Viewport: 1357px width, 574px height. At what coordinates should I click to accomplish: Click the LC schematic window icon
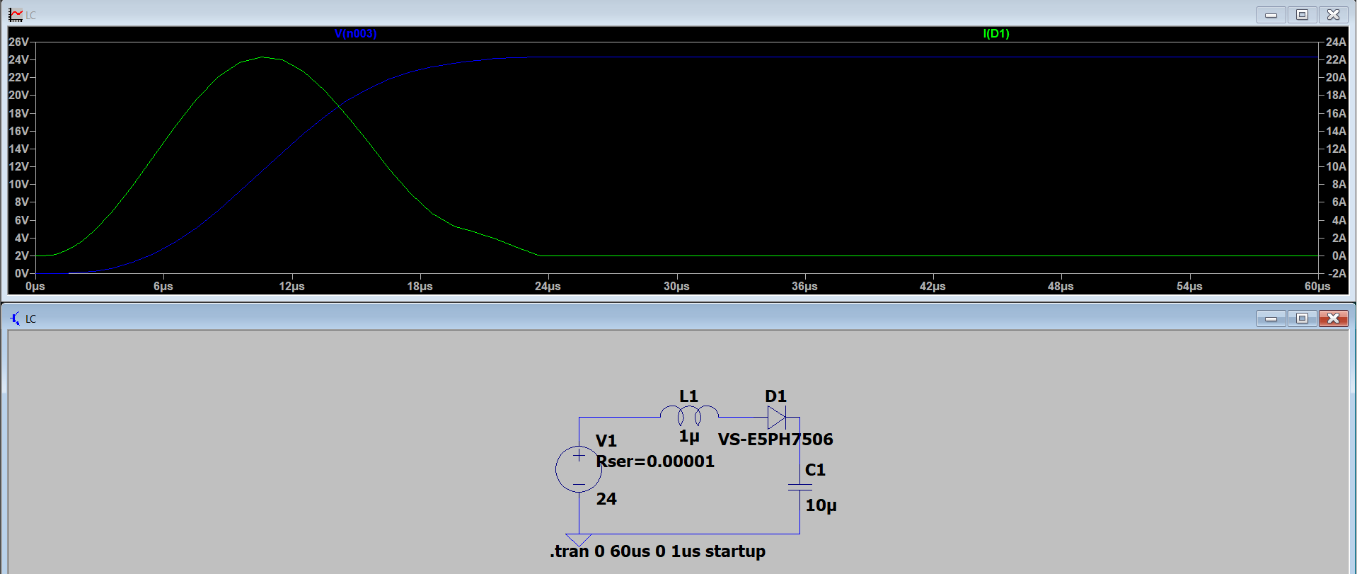point(16,318)
